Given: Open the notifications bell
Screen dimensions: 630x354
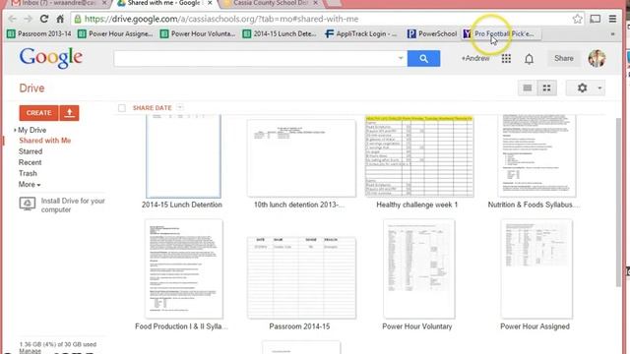Looking at the screenshot, I should pos(530,59).
